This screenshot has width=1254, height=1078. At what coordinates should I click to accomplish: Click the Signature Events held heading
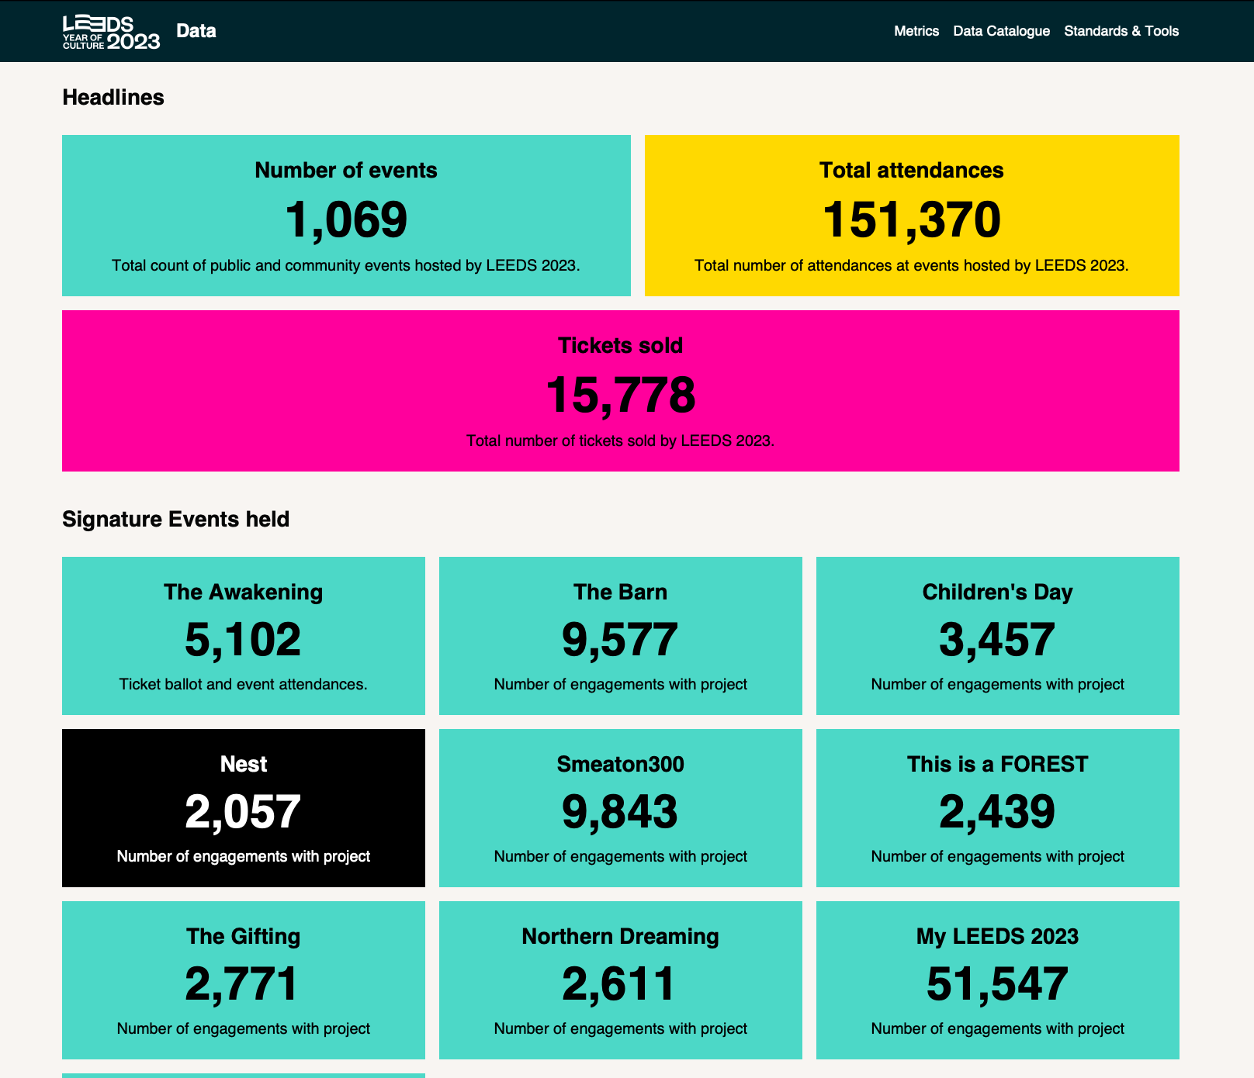point(176,519)
